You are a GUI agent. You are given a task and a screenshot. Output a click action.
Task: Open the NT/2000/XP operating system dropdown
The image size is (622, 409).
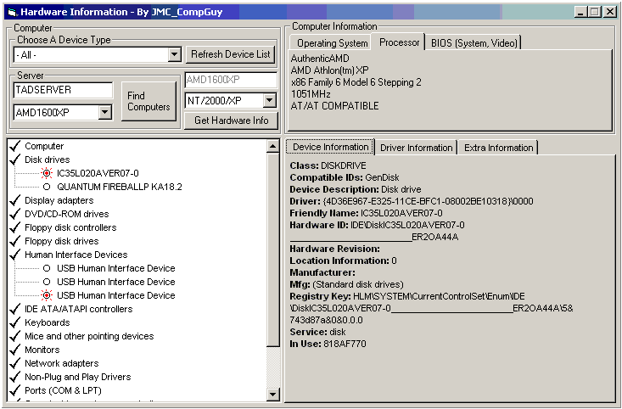[x=269, y=101]
